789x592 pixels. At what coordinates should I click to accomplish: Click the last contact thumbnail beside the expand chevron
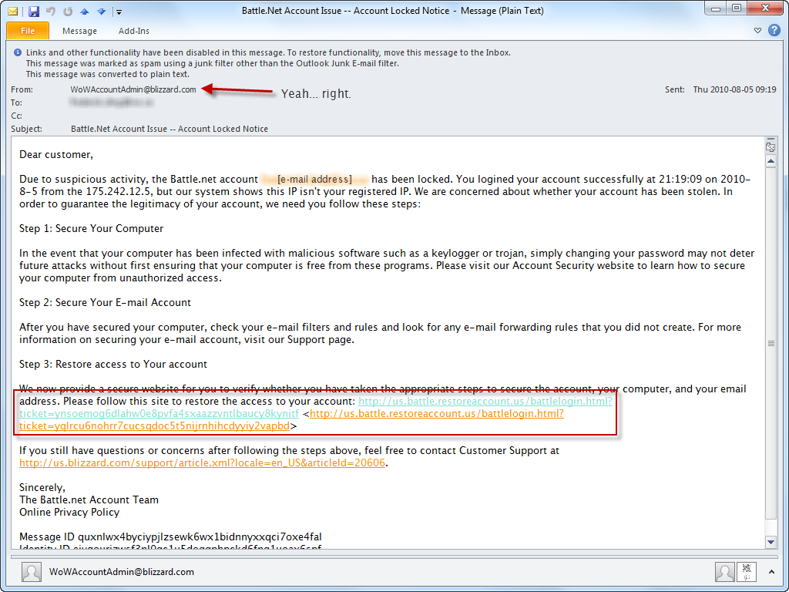pos(746,572)
